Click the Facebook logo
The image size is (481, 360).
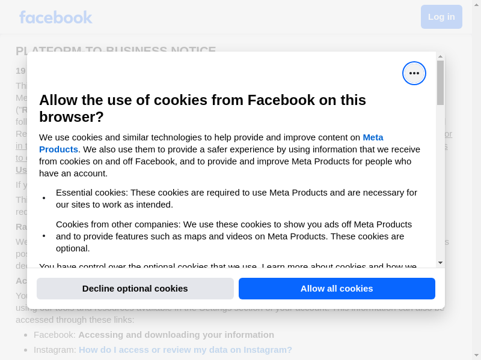point(55,17)
